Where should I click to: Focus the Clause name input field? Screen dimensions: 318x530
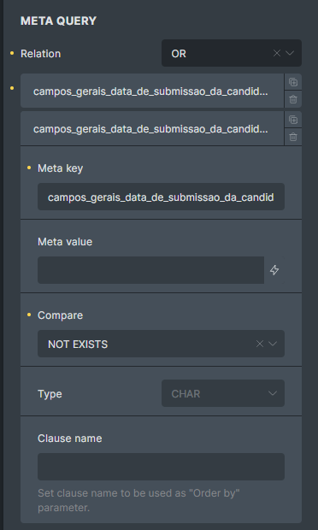(x=161, y=467)
